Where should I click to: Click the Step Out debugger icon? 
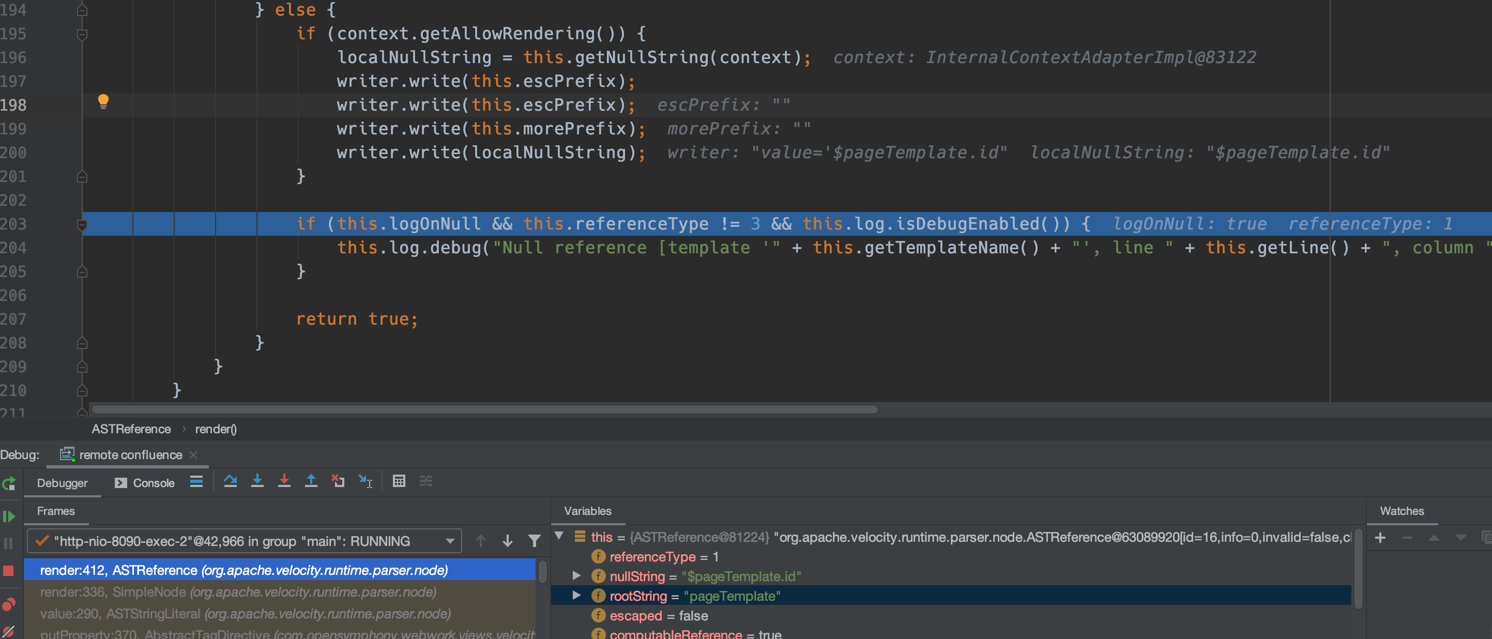point(311,481)
